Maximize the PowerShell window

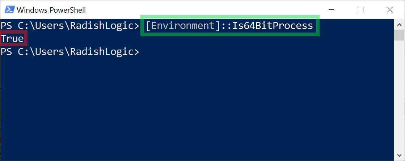[x=361, y=10]
